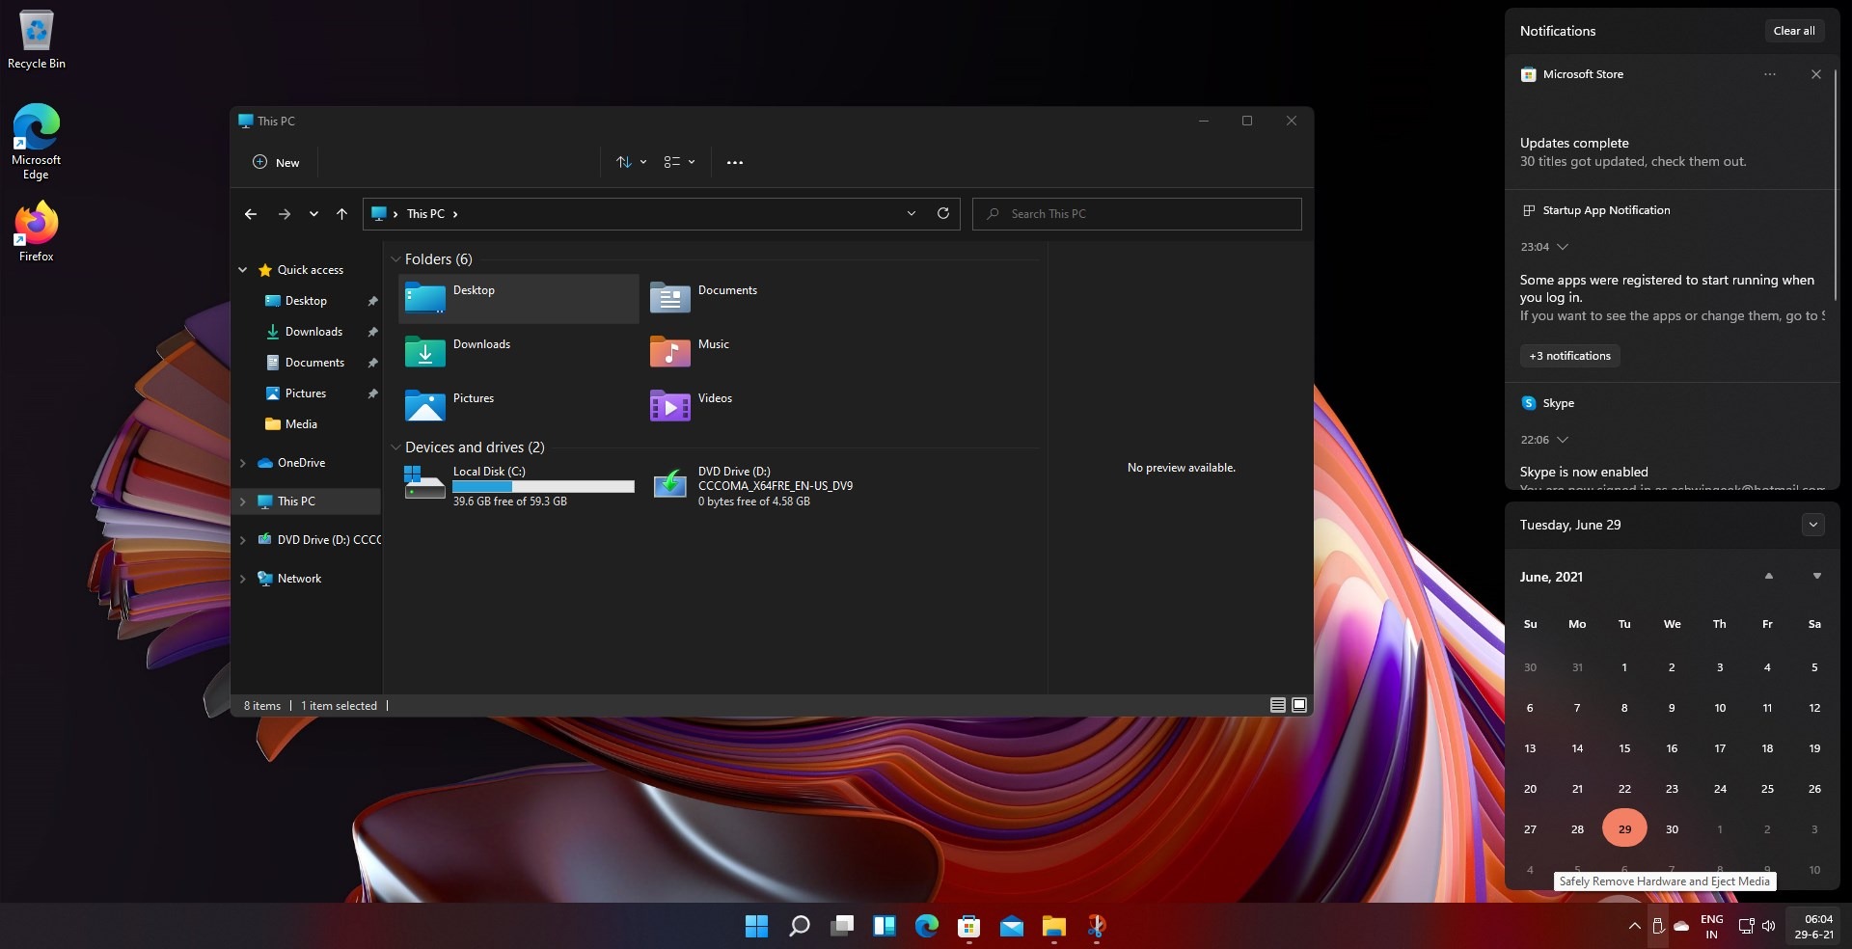Select Downloads under Quick access

(313, 332)
